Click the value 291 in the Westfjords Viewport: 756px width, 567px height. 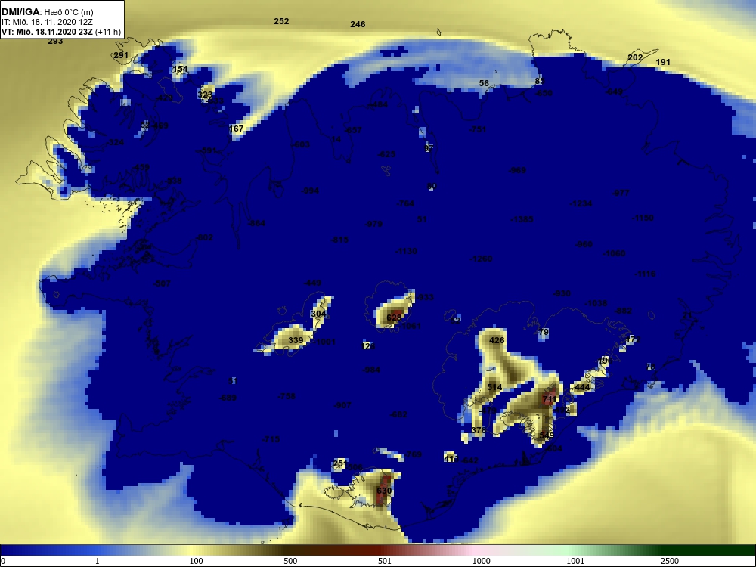click(121, 55)
